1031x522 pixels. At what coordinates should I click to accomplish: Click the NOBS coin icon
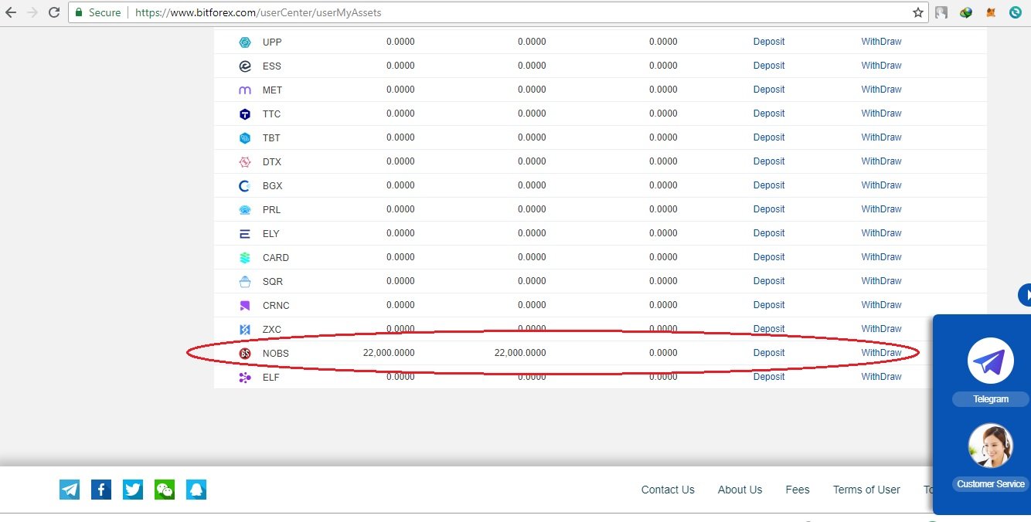(246, 353)
